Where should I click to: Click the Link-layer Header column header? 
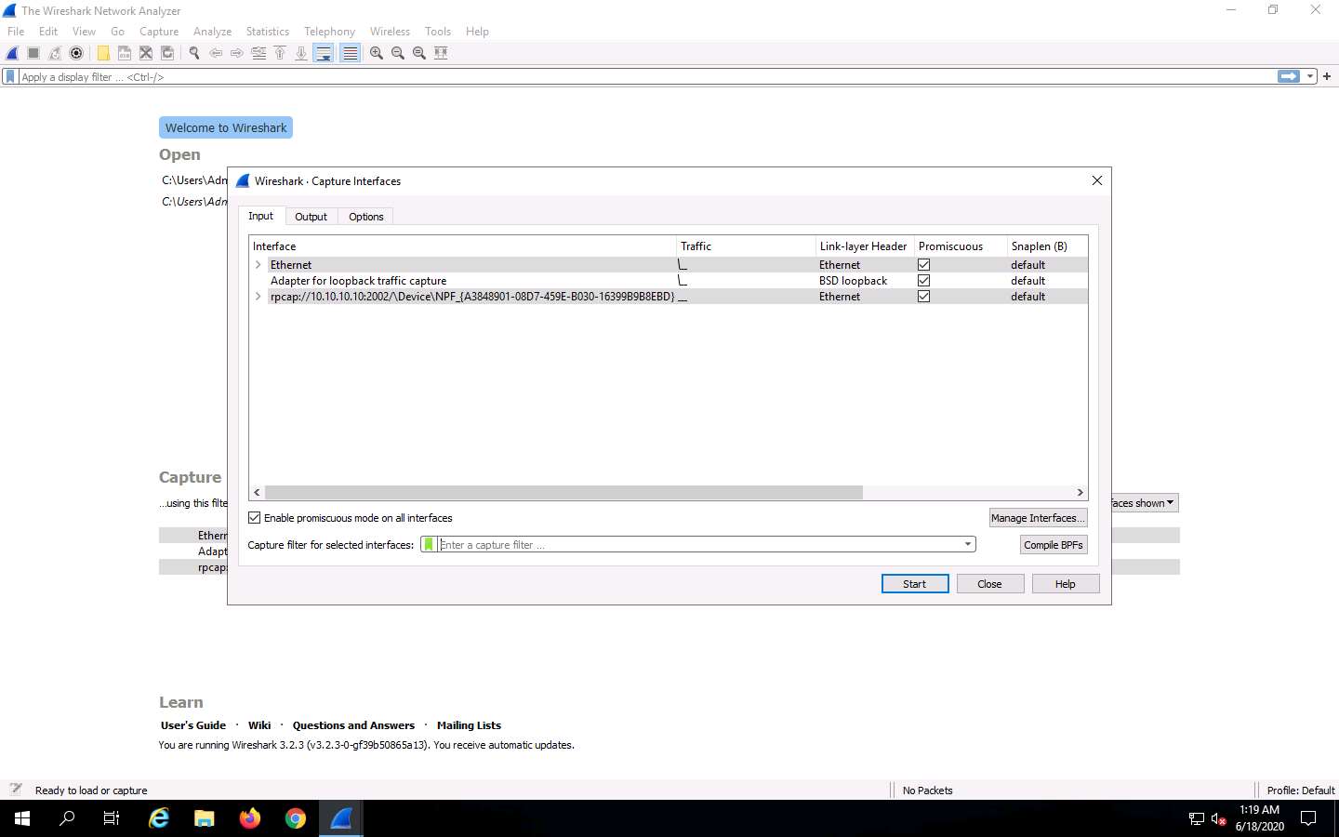pos(863,246)
